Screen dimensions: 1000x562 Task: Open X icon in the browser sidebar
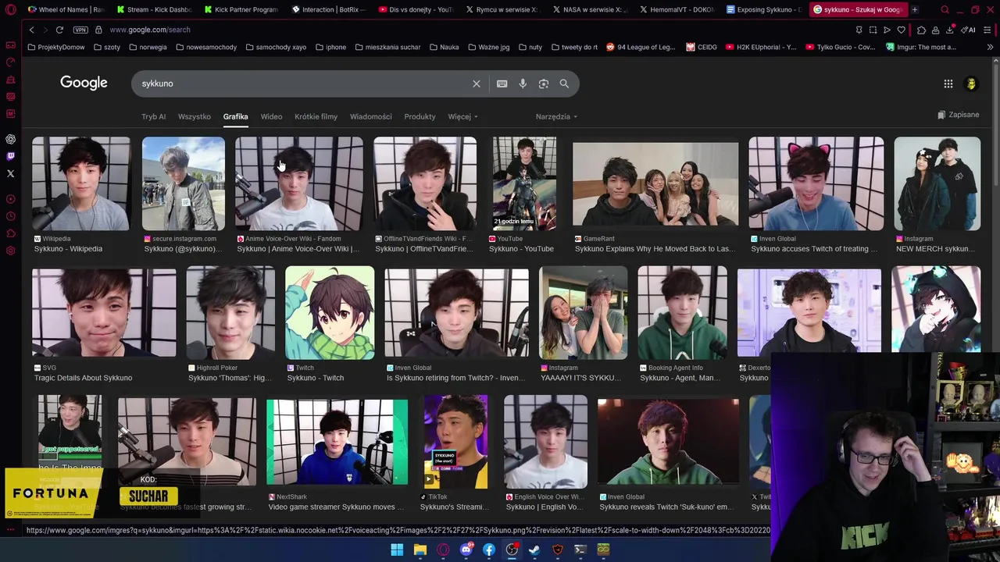10,173
